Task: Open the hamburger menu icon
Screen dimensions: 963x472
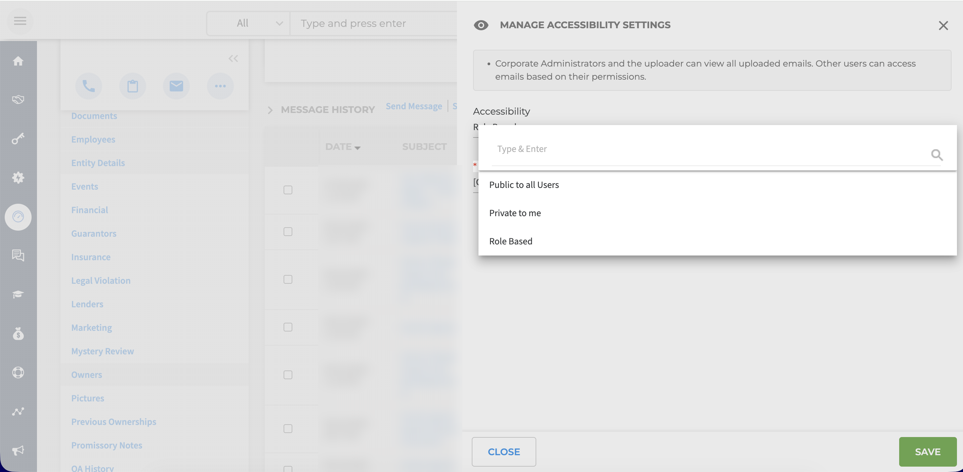Action: point(20,21)
